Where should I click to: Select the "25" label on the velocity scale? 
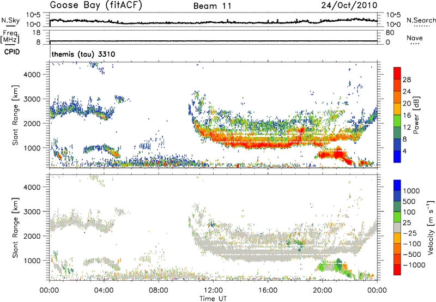pos(407,223)
